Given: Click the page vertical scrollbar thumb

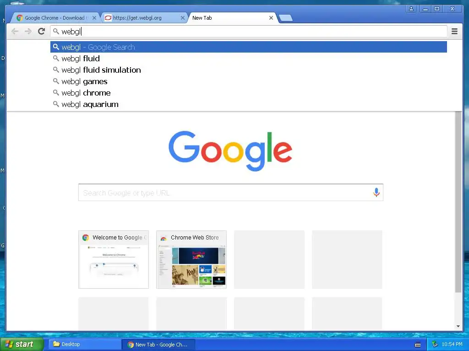Looking at the screenshot, I should [x=458, y=202].
